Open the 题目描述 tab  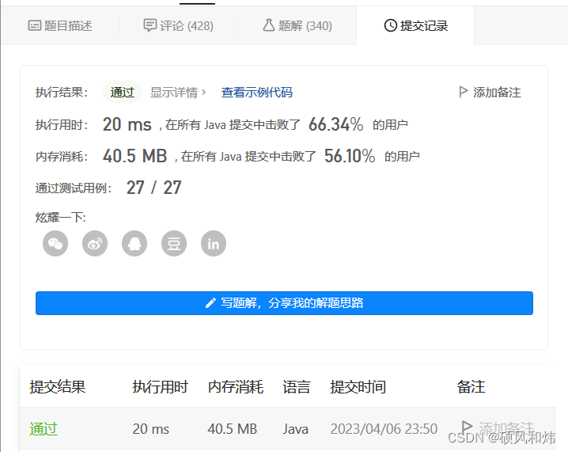click(x=60, y=26)
